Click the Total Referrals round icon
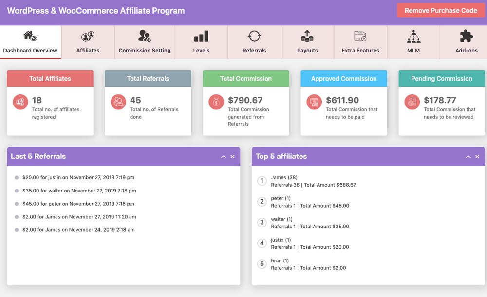 tap(118, 102)
